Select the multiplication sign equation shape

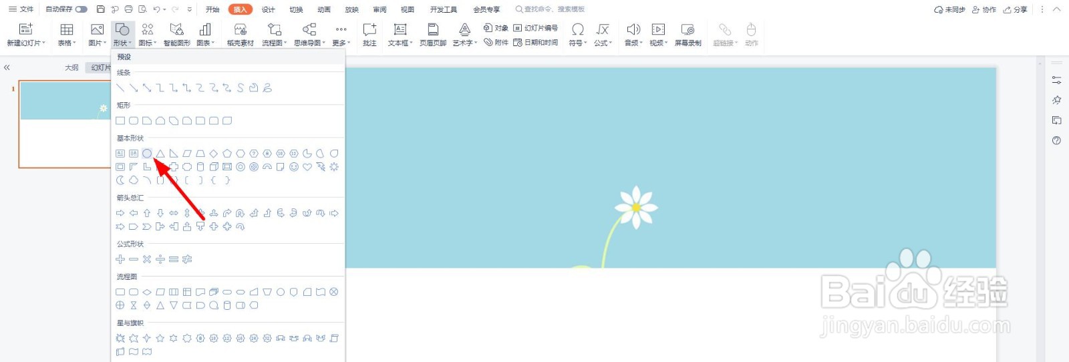147,259
